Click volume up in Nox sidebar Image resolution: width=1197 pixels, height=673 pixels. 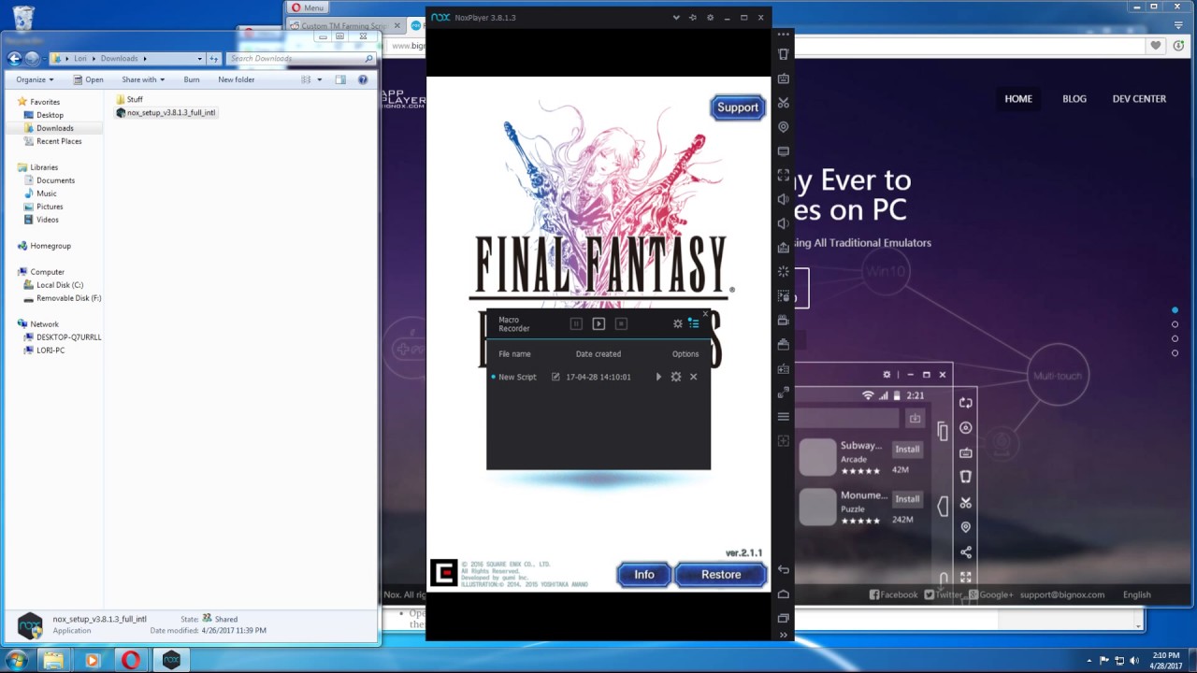784,199
